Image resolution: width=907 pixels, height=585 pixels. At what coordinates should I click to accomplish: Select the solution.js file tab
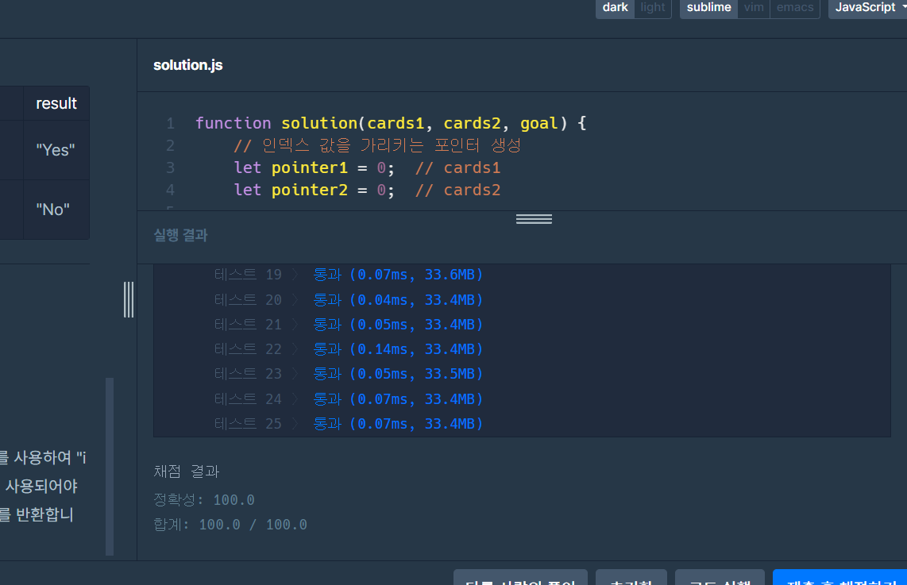coord(188,65)
